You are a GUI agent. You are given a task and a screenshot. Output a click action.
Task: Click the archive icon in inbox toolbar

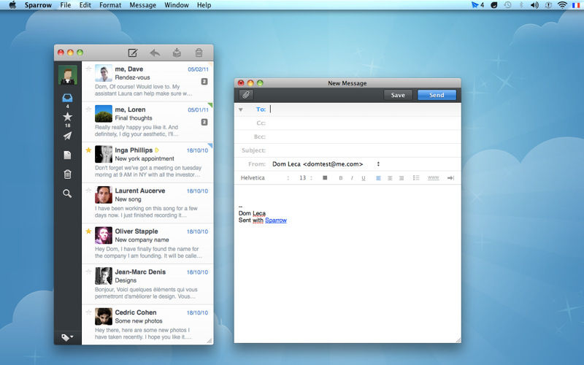177,53
